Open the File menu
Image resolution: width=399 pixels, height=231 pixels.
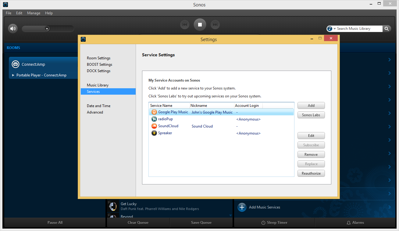(x=9, y=13)
